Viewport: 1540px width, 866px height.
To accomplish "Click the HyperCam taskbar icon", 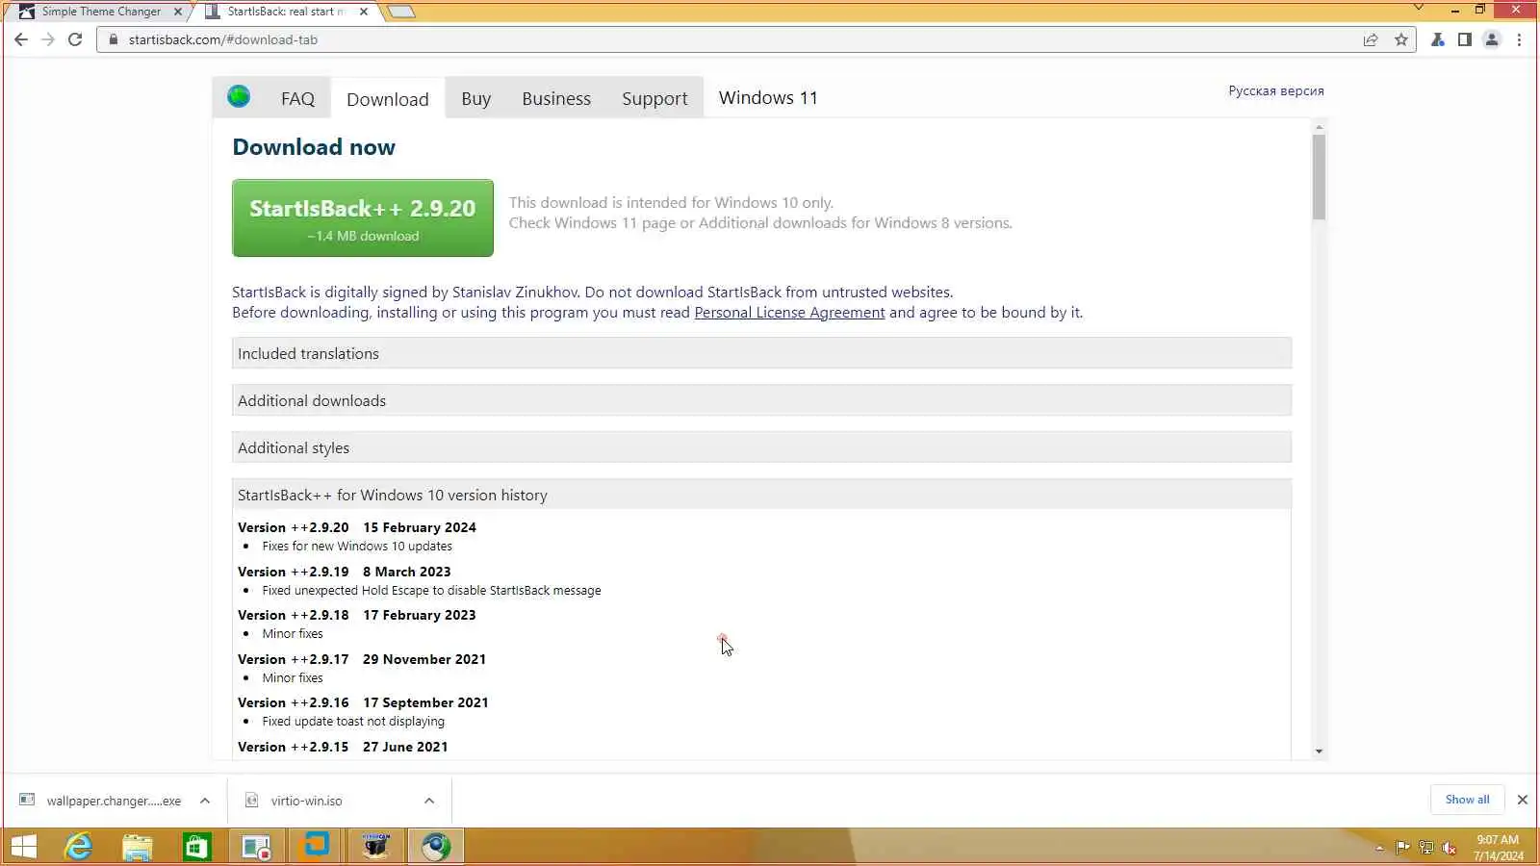I will click(x=376, y=847).
